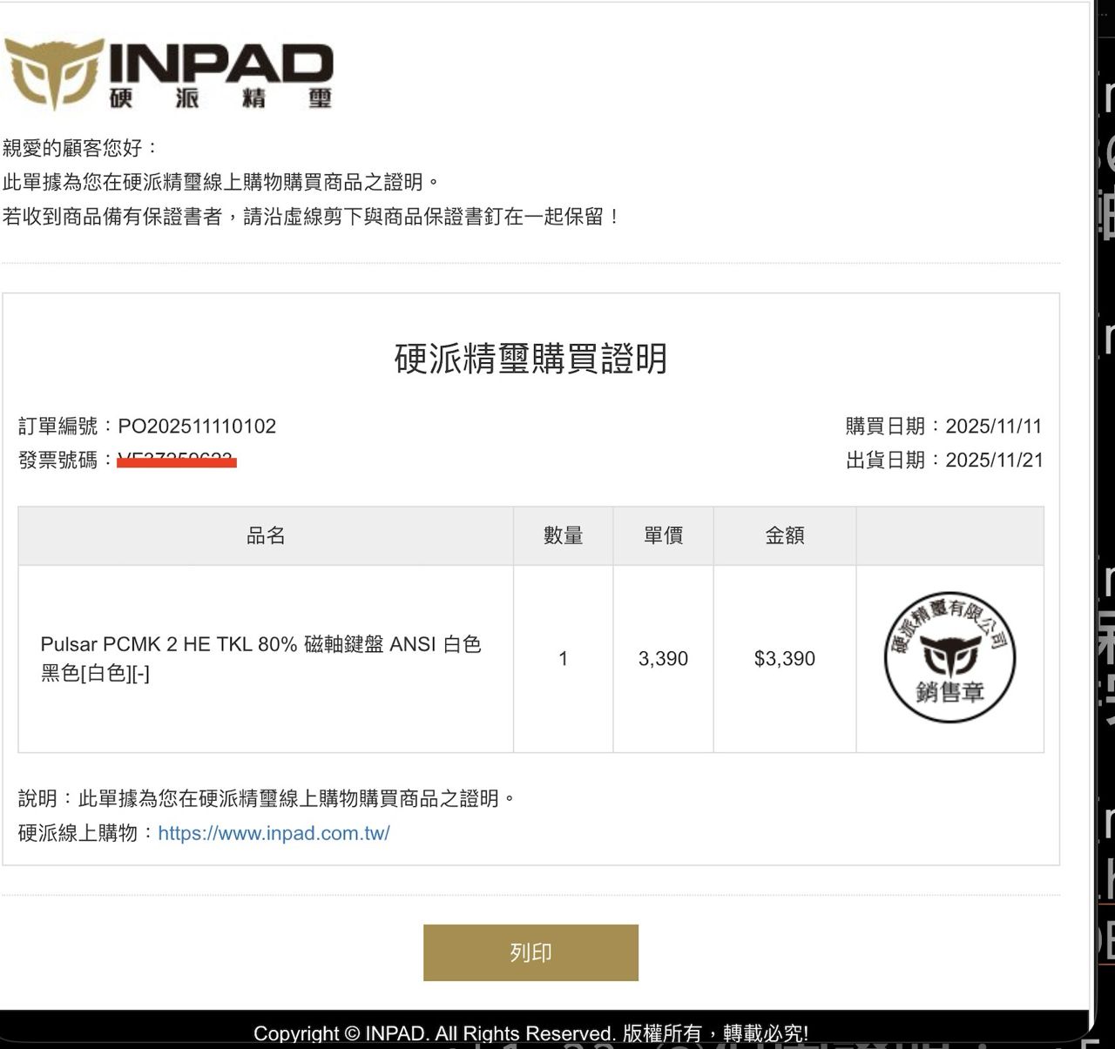Image resolution: width=1115 pixels, height=1049 pixels.
Task: Click the unit price 3,390
Action: [x=663, y=659]
